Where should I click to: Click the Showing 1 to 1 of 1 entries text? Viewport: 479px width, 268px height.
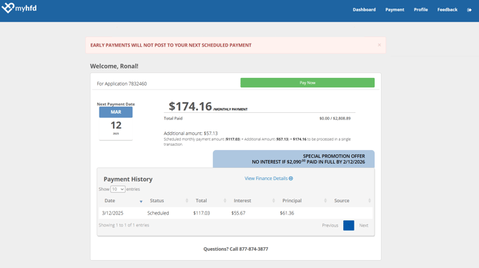click(124, 225)
